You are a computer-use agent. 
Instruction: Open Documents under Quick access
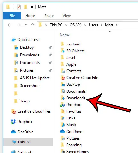[x=30, y=63]
